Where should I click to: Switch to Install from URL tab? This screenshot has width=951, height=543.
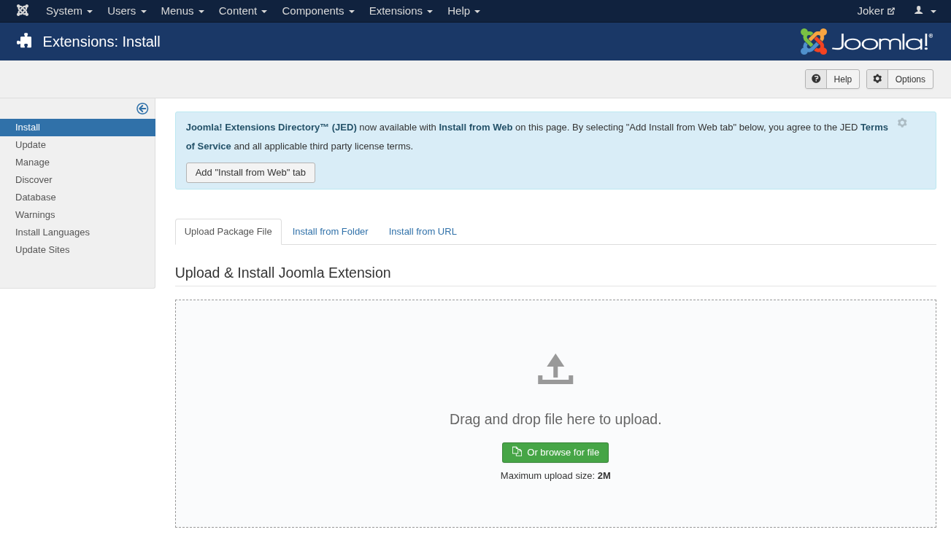[423, 232]
